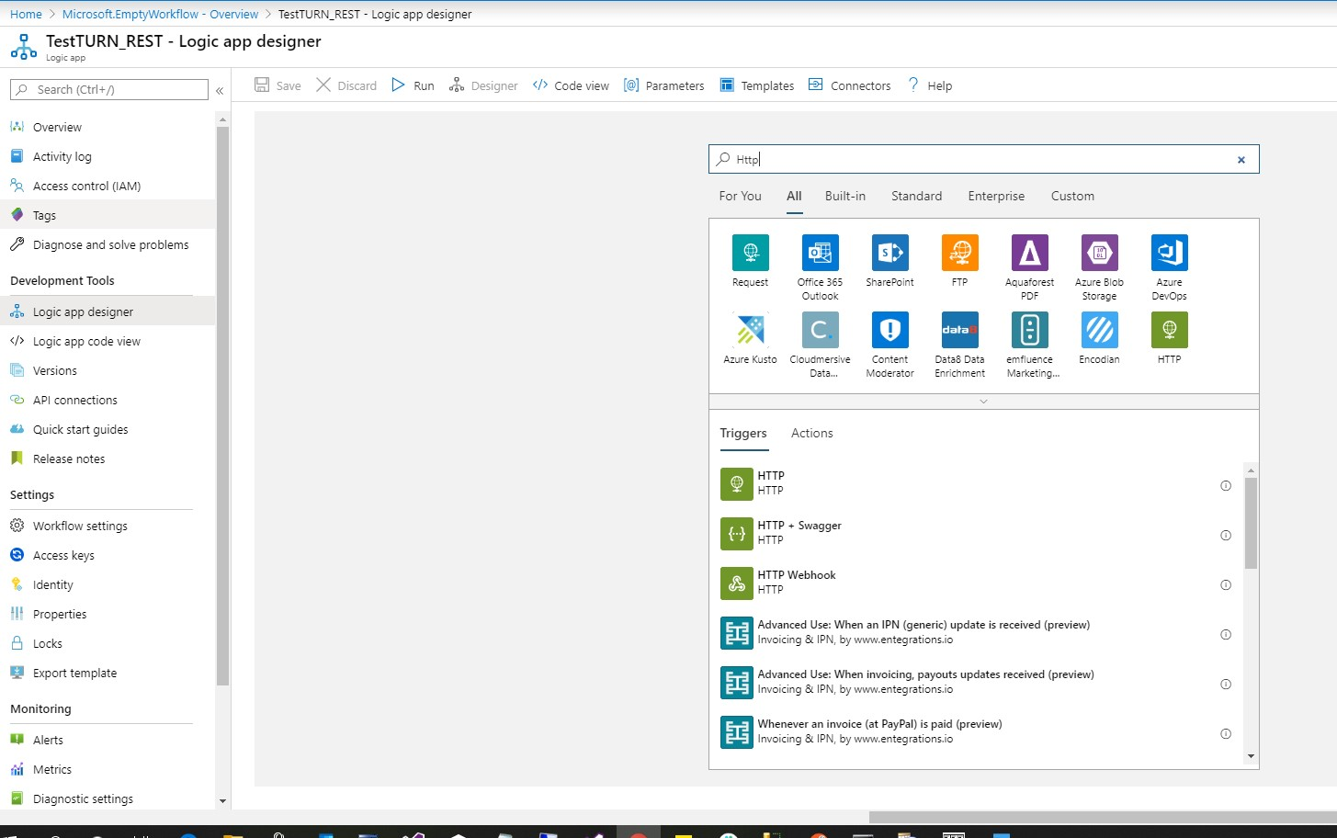The image size is (1337, 838).
Task: Clear the connector search box
Action: point(1241,160)
